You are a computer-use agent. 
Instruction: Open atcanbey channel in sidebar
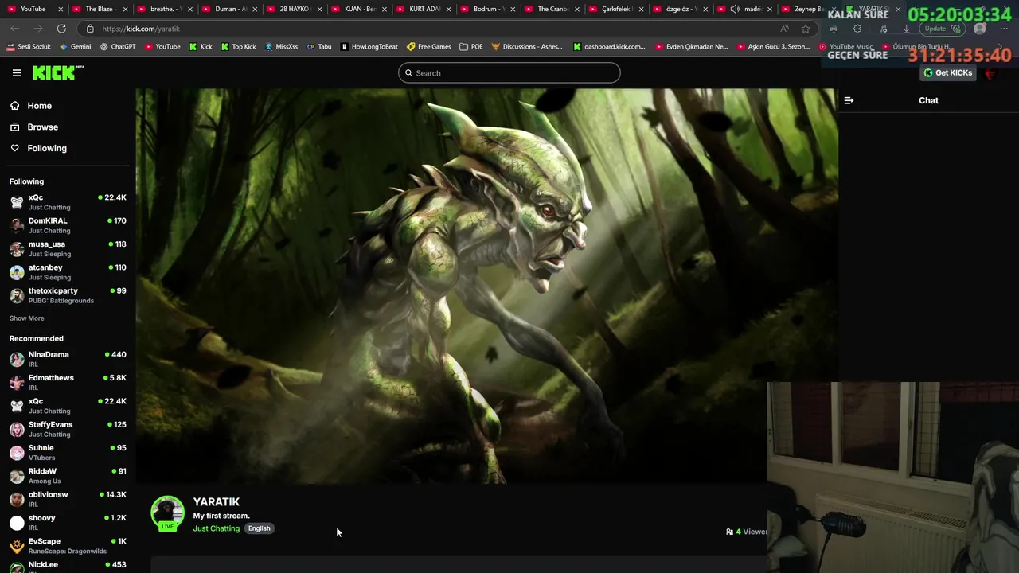[68, 272]
